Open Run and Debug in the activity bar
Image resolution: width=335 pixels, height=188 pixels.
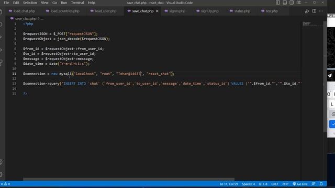(1, 50)
